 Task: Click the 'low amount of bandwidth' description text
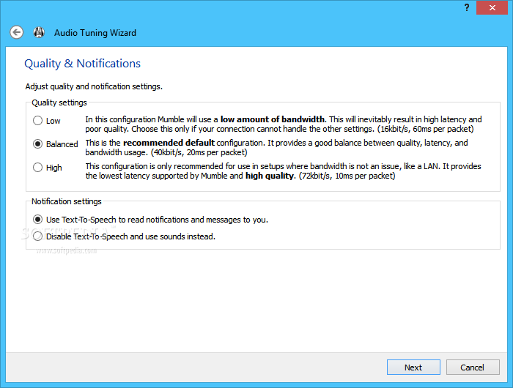click(273, 119)
